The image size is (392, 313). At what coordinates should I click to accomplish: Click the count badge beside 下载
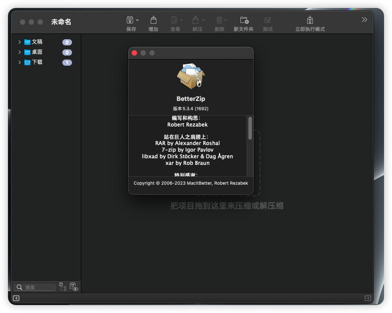pyautogui.click(x=67, y=63)
